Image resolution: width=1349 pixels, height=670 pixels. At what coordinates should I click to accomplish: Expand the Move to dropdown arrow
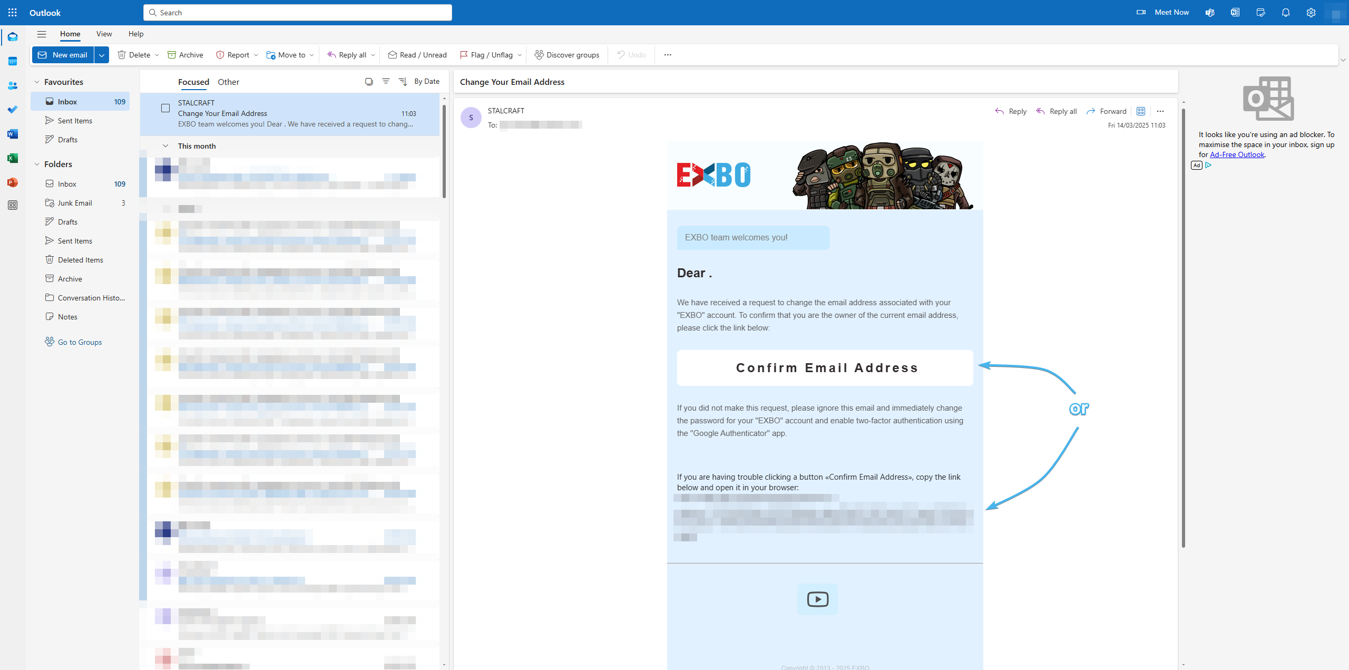312,55
